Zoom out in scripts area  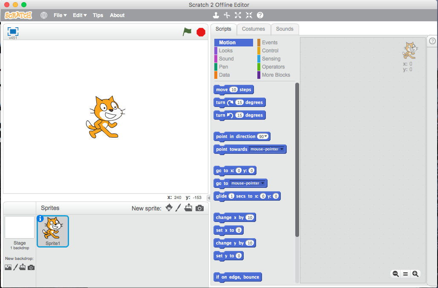(395, 274)
